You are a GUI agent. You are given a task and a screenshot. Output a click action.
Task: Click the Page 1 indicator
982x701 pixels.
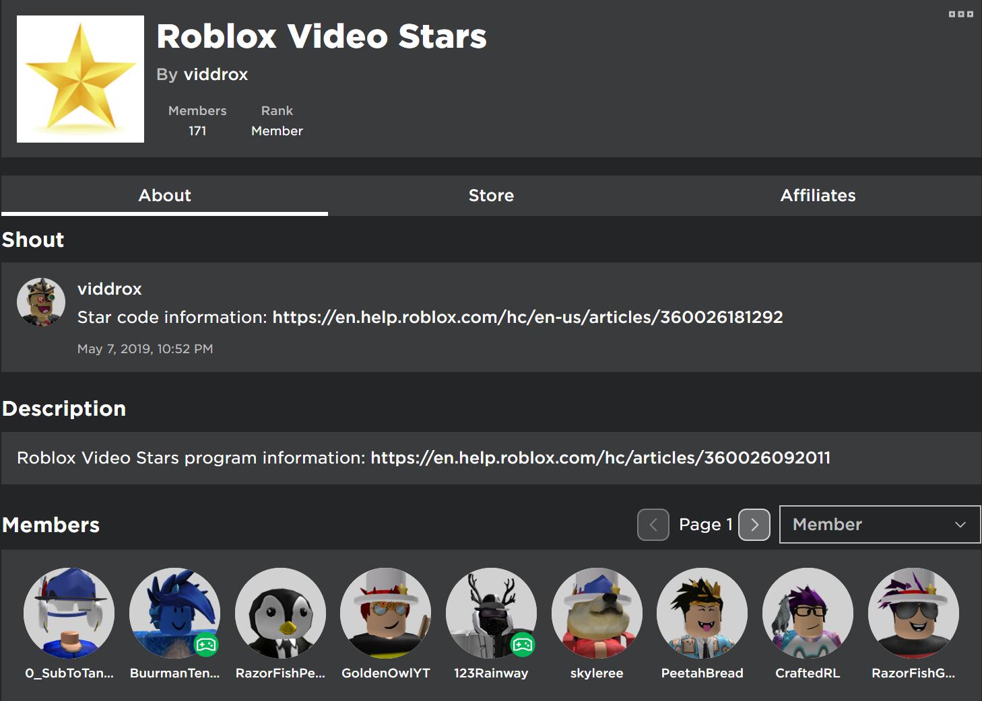click(x=705, y=525)
